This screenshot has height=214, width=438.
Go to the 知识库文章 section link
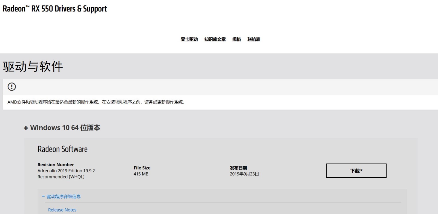[x=215, y=39]
